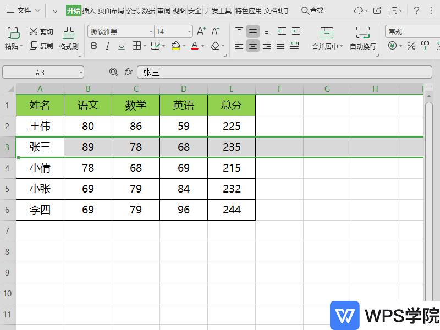Screen dimensions: 440x330
Task: Open the font size dropdown
Action: (x=190, y=31)
